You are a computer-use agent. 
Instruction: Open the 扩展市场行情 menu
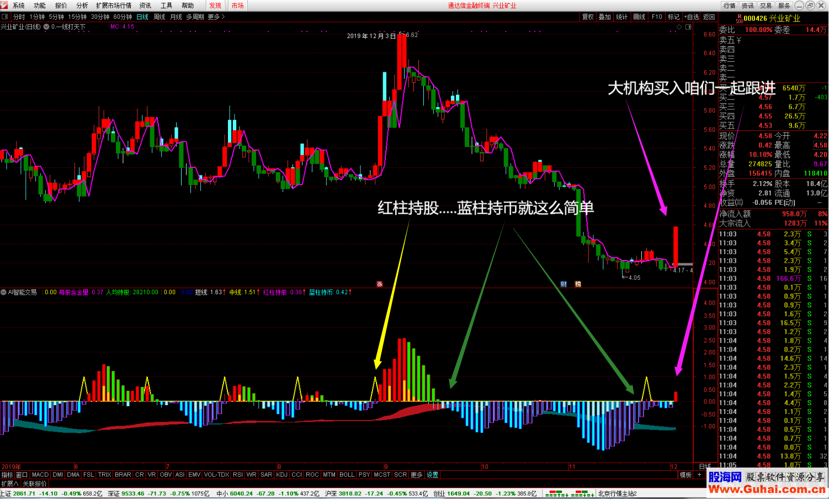114,6
